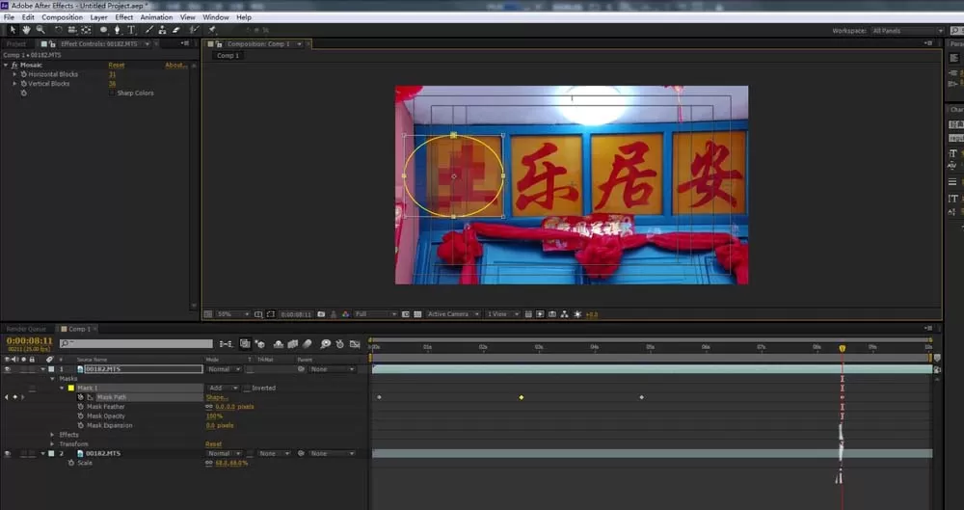Select the Eraser tool
964x510 pixels.
click(x=175, y=30)
